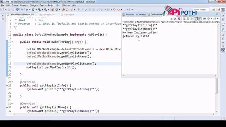226x127 pixels.
Task: Click Display Selected Console icon
Action: pyautogui.click(x=209, y=19)
